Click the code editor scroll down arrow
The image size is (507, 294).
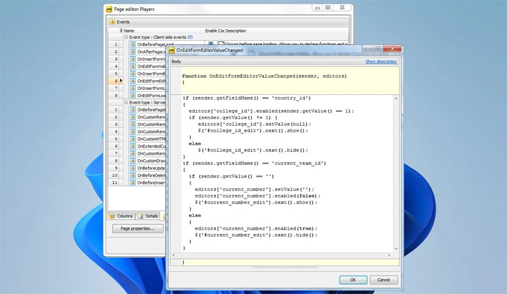[396, 248]
